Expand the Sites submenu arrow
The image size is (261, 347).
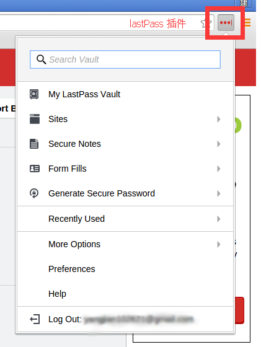tap(219, 119)
